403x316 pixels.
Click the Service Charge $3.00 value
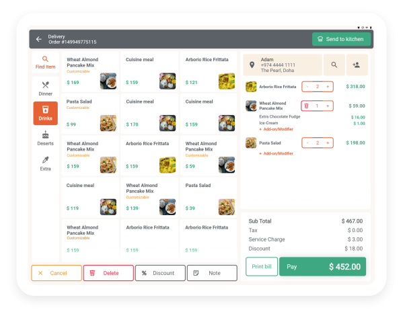coord(355,239)
